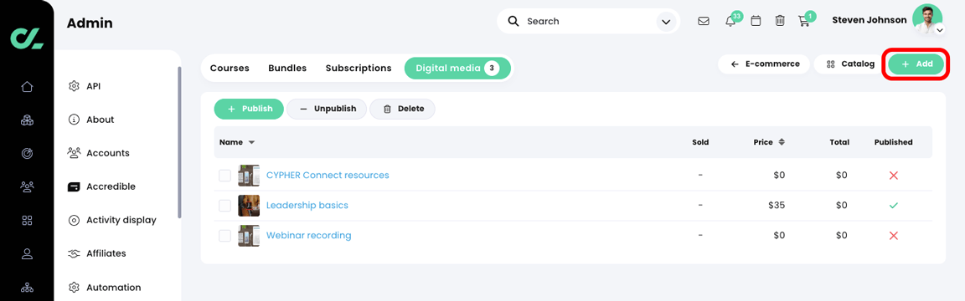The width and height of the screenshot is (965, 301).
Task: Click the Accounts people icon in sidebar
Action: pos(74,153)
